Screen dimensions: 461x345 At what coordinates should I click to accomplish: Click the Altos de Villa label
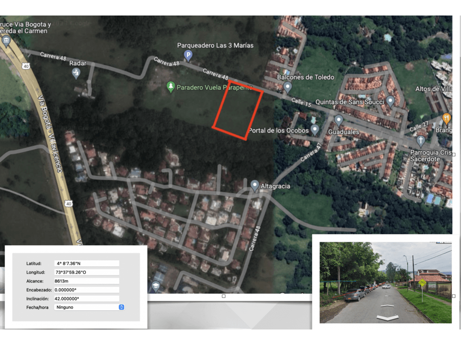[434, 89]
